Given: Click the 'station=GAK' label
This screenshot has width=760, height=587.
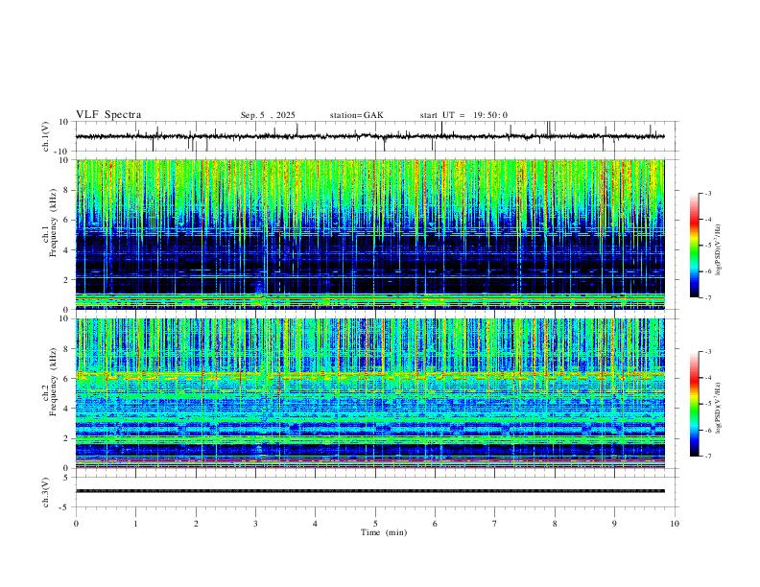Looking at the screenshot, I should pyautogui.click(x=356, y=115).
